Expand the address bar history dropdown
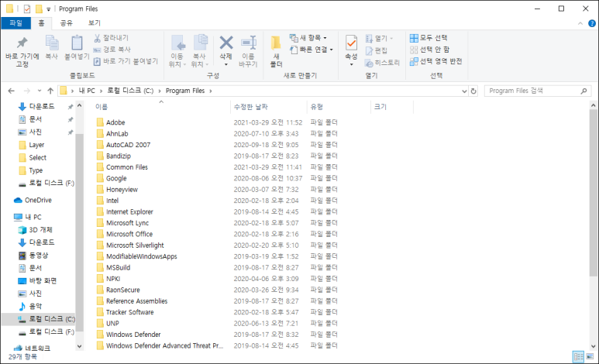The image size is (599, 364). (x=464, y=91)
